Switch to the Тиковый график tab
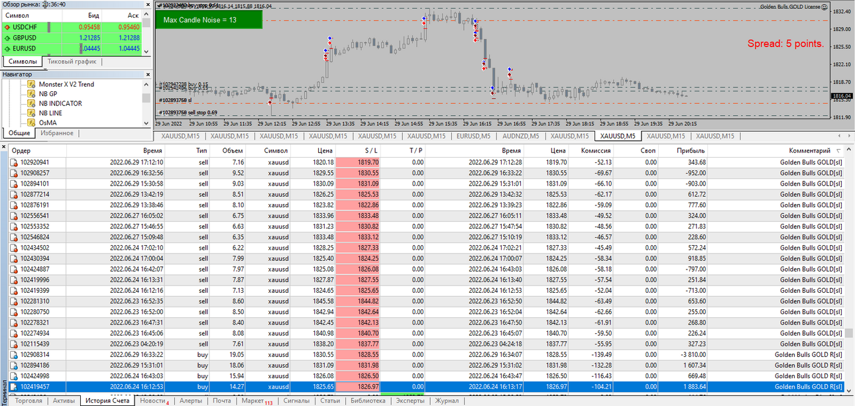855x406 pixels. click(x=72, y=62)
